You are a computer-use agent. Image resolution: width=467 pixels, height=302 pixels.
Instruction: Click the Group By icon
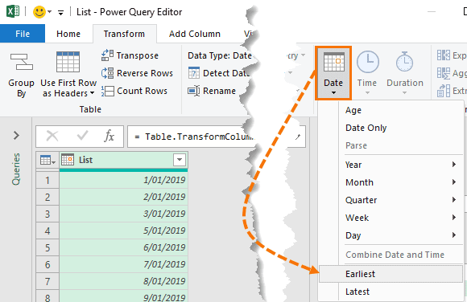point(22,62)
